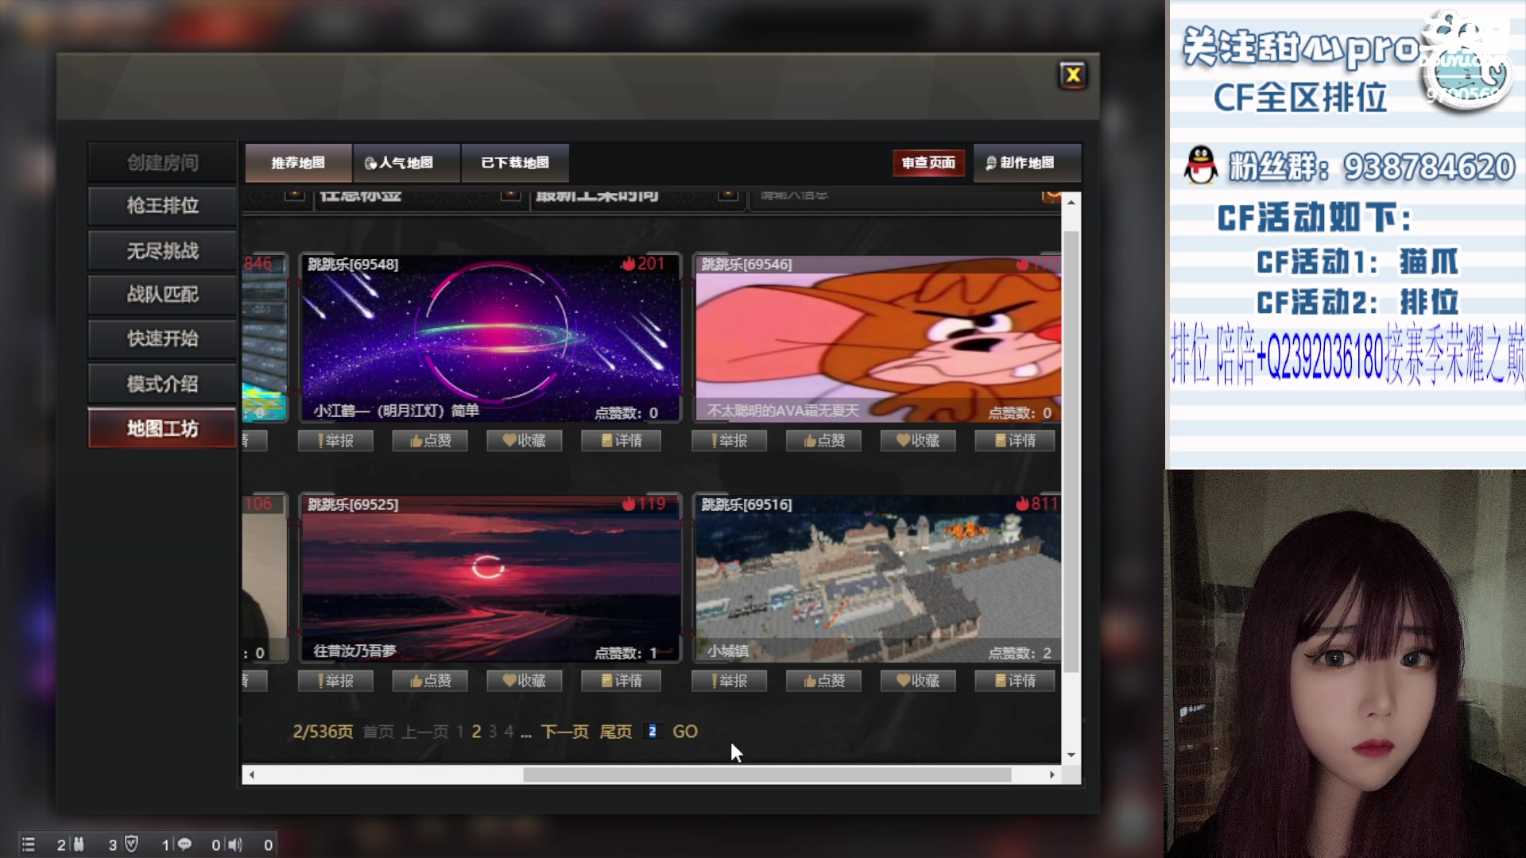
Task: Click the 举报 report icon under 小城镇 map
Action: click(729, 680)
